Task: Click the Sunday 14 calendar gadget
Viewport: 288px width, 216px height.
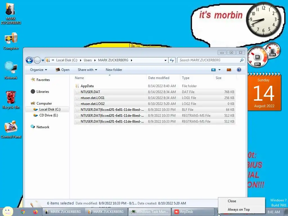Action: (264, 92)
